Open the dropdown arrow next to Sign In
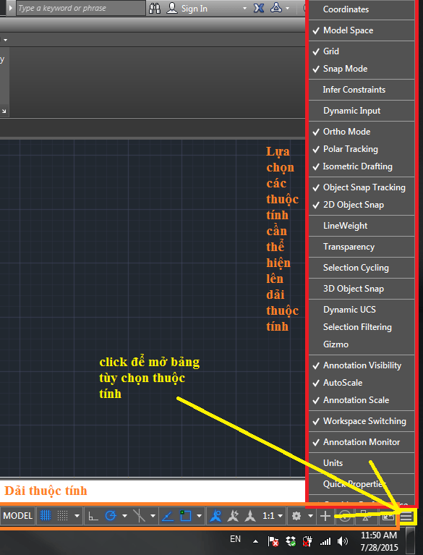Screen dimensions: 423x555 coord(244,8)
